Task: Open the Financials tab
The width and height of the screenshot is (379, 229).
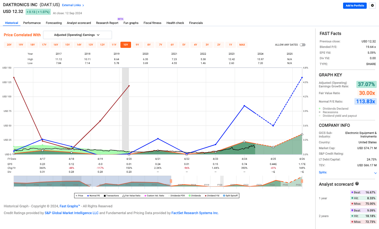Action: click(x=196, y=23)
